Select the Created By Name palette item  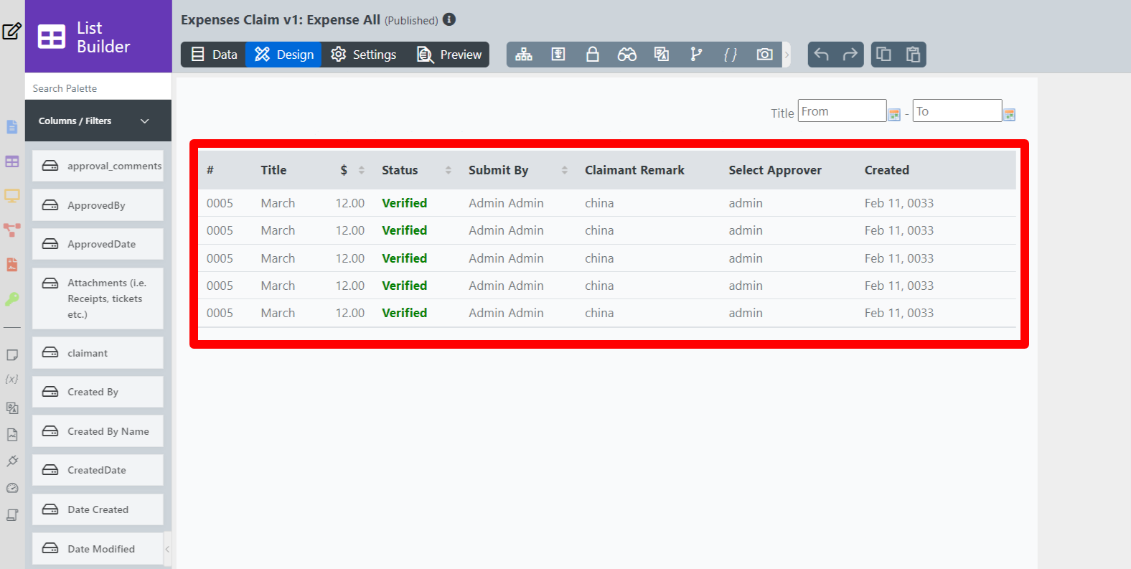tap(98, 431)
